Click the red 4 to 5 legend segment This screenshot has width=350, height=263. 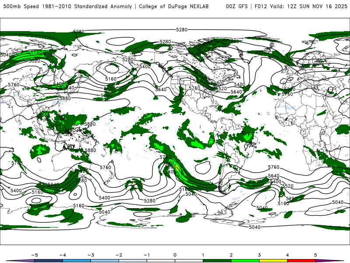tap(301, 261)
